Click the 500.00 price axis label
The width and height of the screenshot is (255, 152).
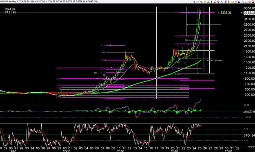249,89
